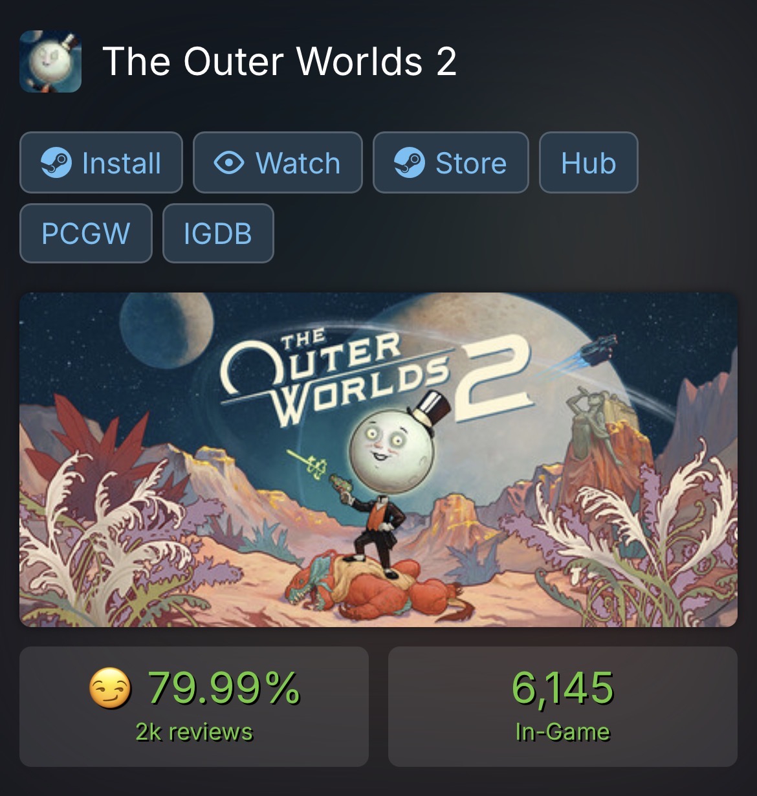Click the Outer Worlds 2 app icon

click(50, 61)
